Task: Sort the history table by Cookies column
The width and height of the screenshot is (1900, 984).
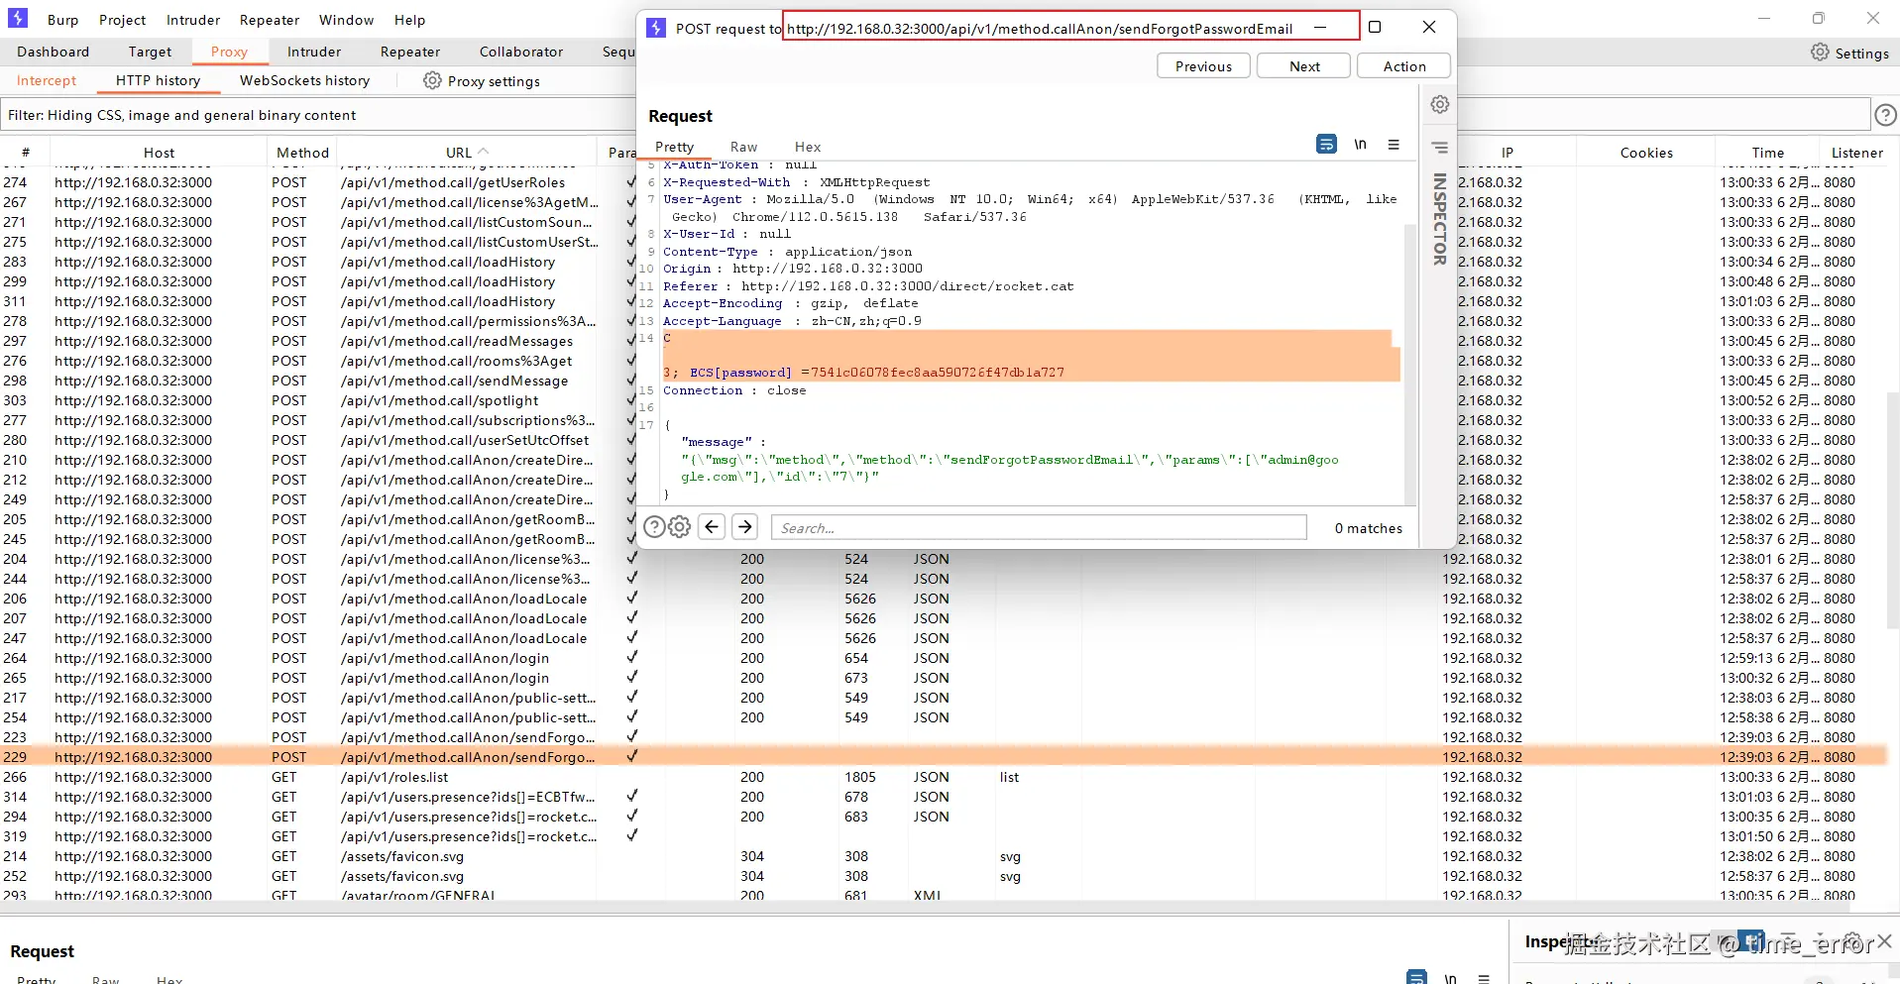Action: point(1646,153)
